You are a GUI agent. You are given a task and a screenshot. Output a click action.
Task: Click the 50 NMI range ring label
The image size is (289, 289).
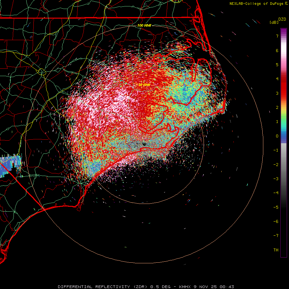coord(144,85)
